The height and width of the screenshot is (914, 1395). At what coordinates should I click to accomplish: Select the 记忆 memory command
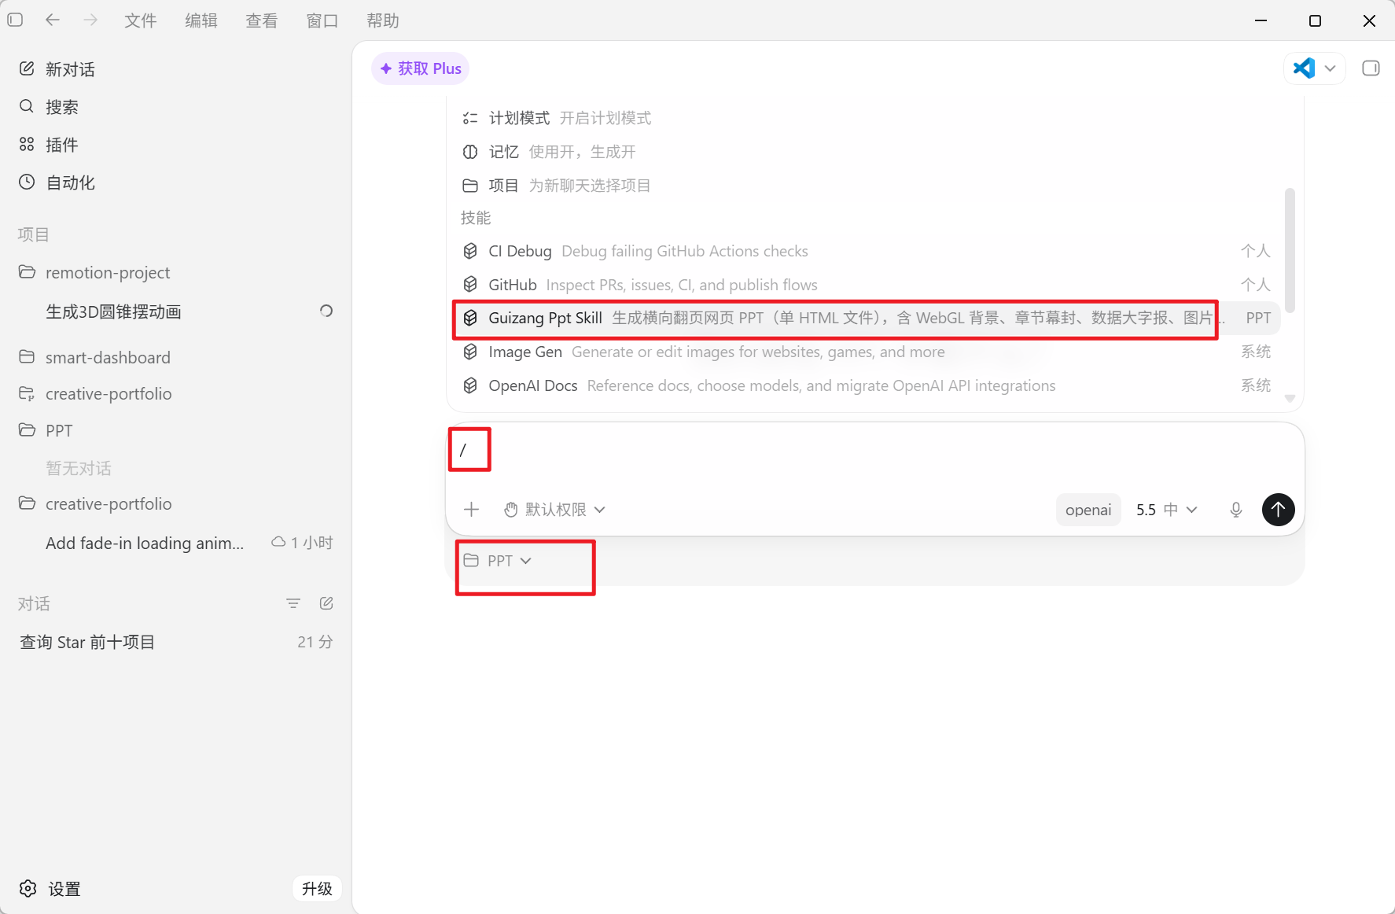[x=866, y=152]
